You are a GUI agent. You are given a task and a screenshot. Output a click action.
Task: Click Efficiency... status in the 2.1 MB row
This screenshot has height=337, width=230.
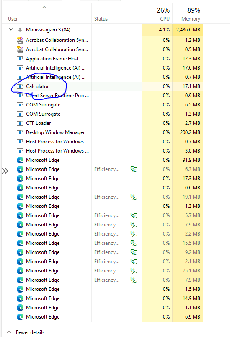[x=107, y=262]
